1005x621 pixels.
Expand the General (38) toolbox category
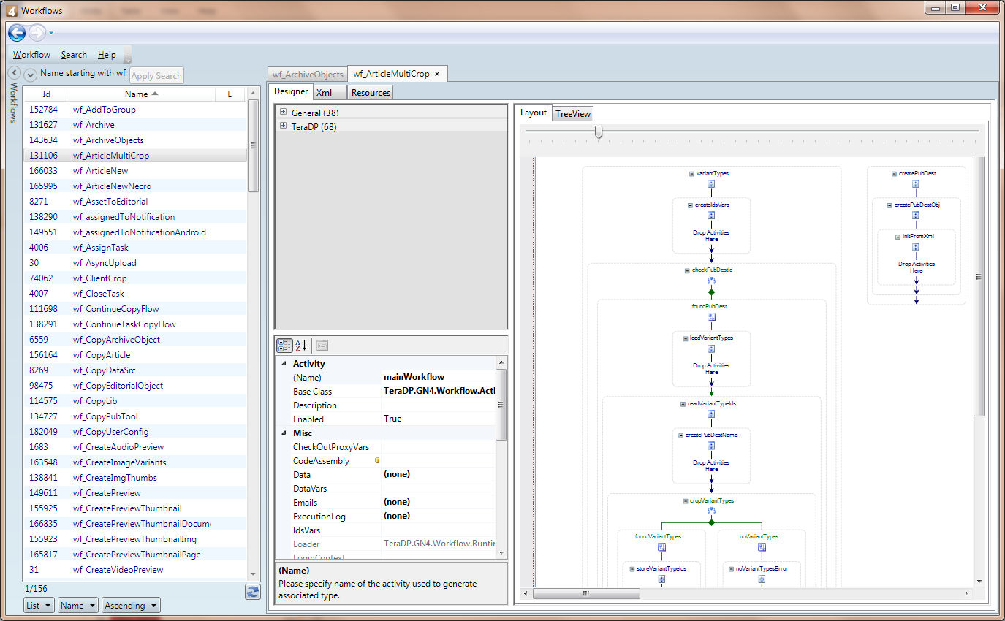tap(283, 113)
